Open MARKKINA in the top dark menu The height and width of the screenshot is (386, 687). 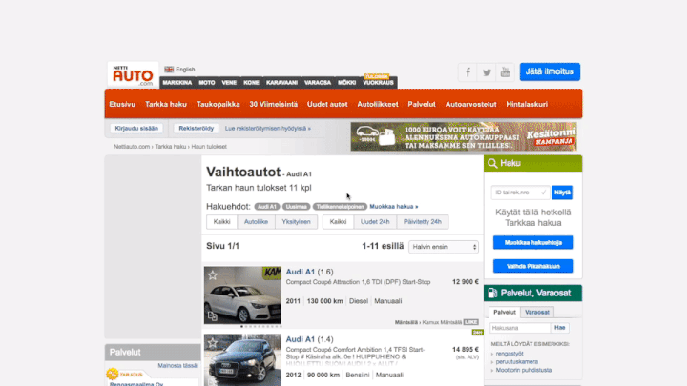point(177,82)
